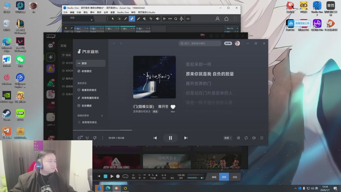Select the Range tool in Studio One toolbar
This screenshot has width=341, height=192.
119,19
